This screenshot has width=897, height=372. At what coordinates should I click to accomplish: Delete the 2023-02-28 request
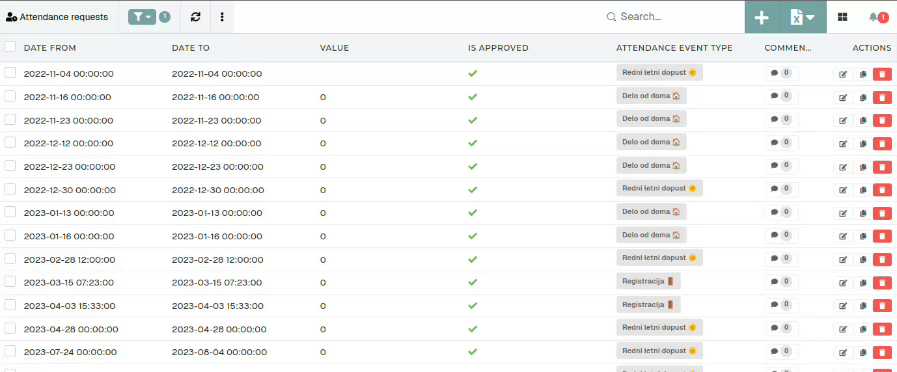tap(882, 259)
